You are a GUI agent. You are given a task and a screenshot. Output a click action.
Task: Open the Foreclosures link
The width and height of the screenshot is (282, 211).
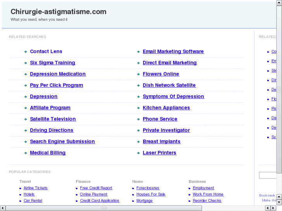pyautogui.click(x=148, y=188)
